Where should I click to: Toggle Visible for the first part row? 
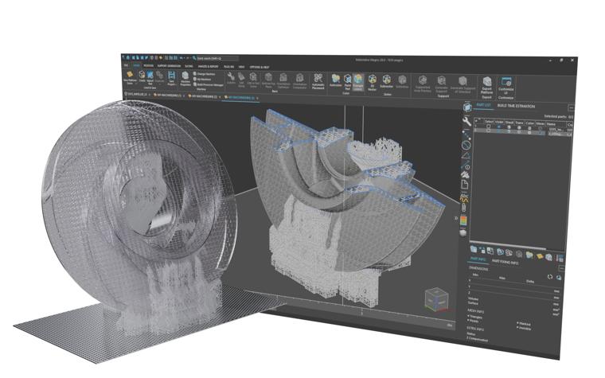[500, 127]
